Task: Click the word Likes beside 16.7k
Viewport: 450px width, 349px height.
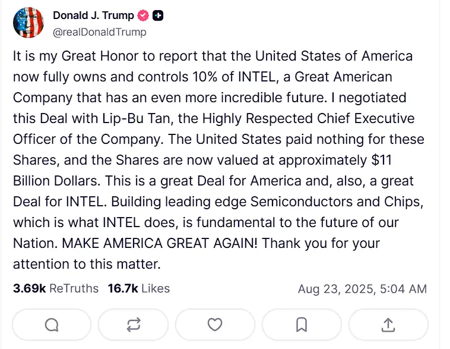Action: (x=156, y=288)
